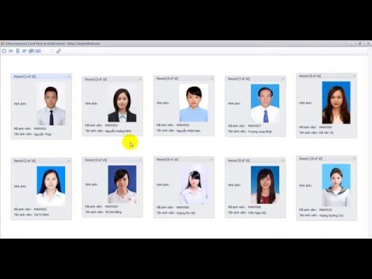Viewport: 372px width, 279px height.
Task: Click the 'Record [1 of 10]' card caption
Action: 25,77
